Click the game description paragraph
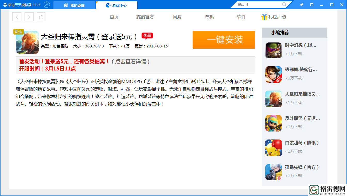 pos(134,93)
